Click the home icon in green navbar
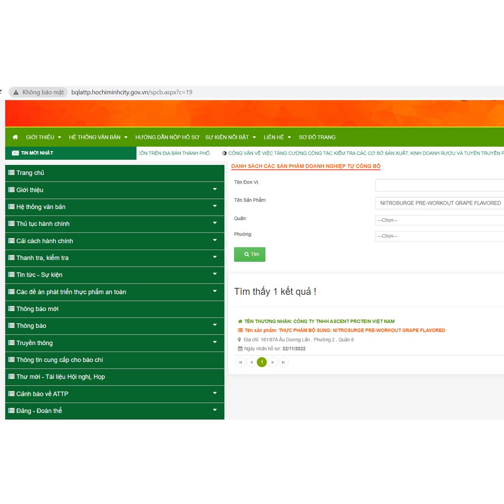This screenshot has height=504, width=504. (15, 137)
